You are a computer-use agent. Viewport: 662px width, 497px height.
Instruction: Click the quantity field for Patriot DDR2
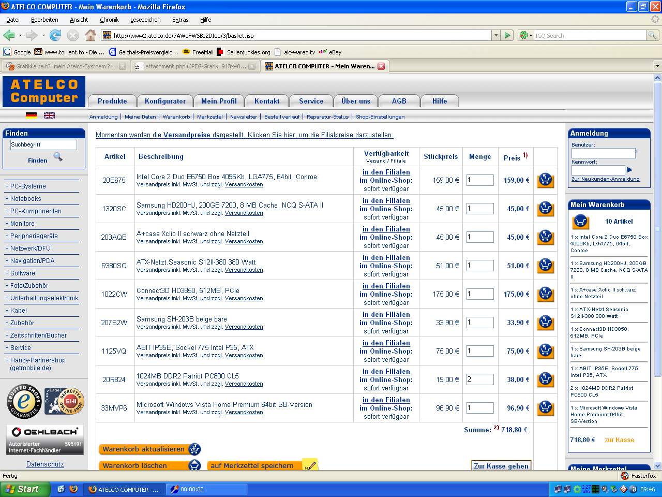point(480,379)
